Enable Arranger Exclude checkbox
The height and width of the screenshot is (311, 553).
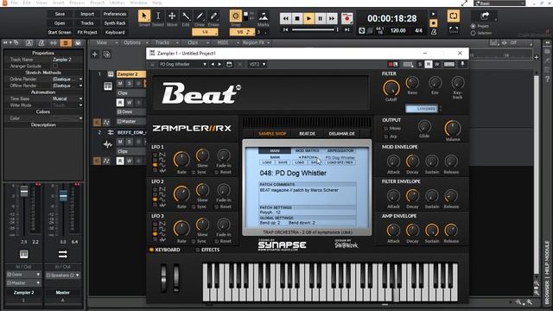pyautogui.click(x=55, y=66)
